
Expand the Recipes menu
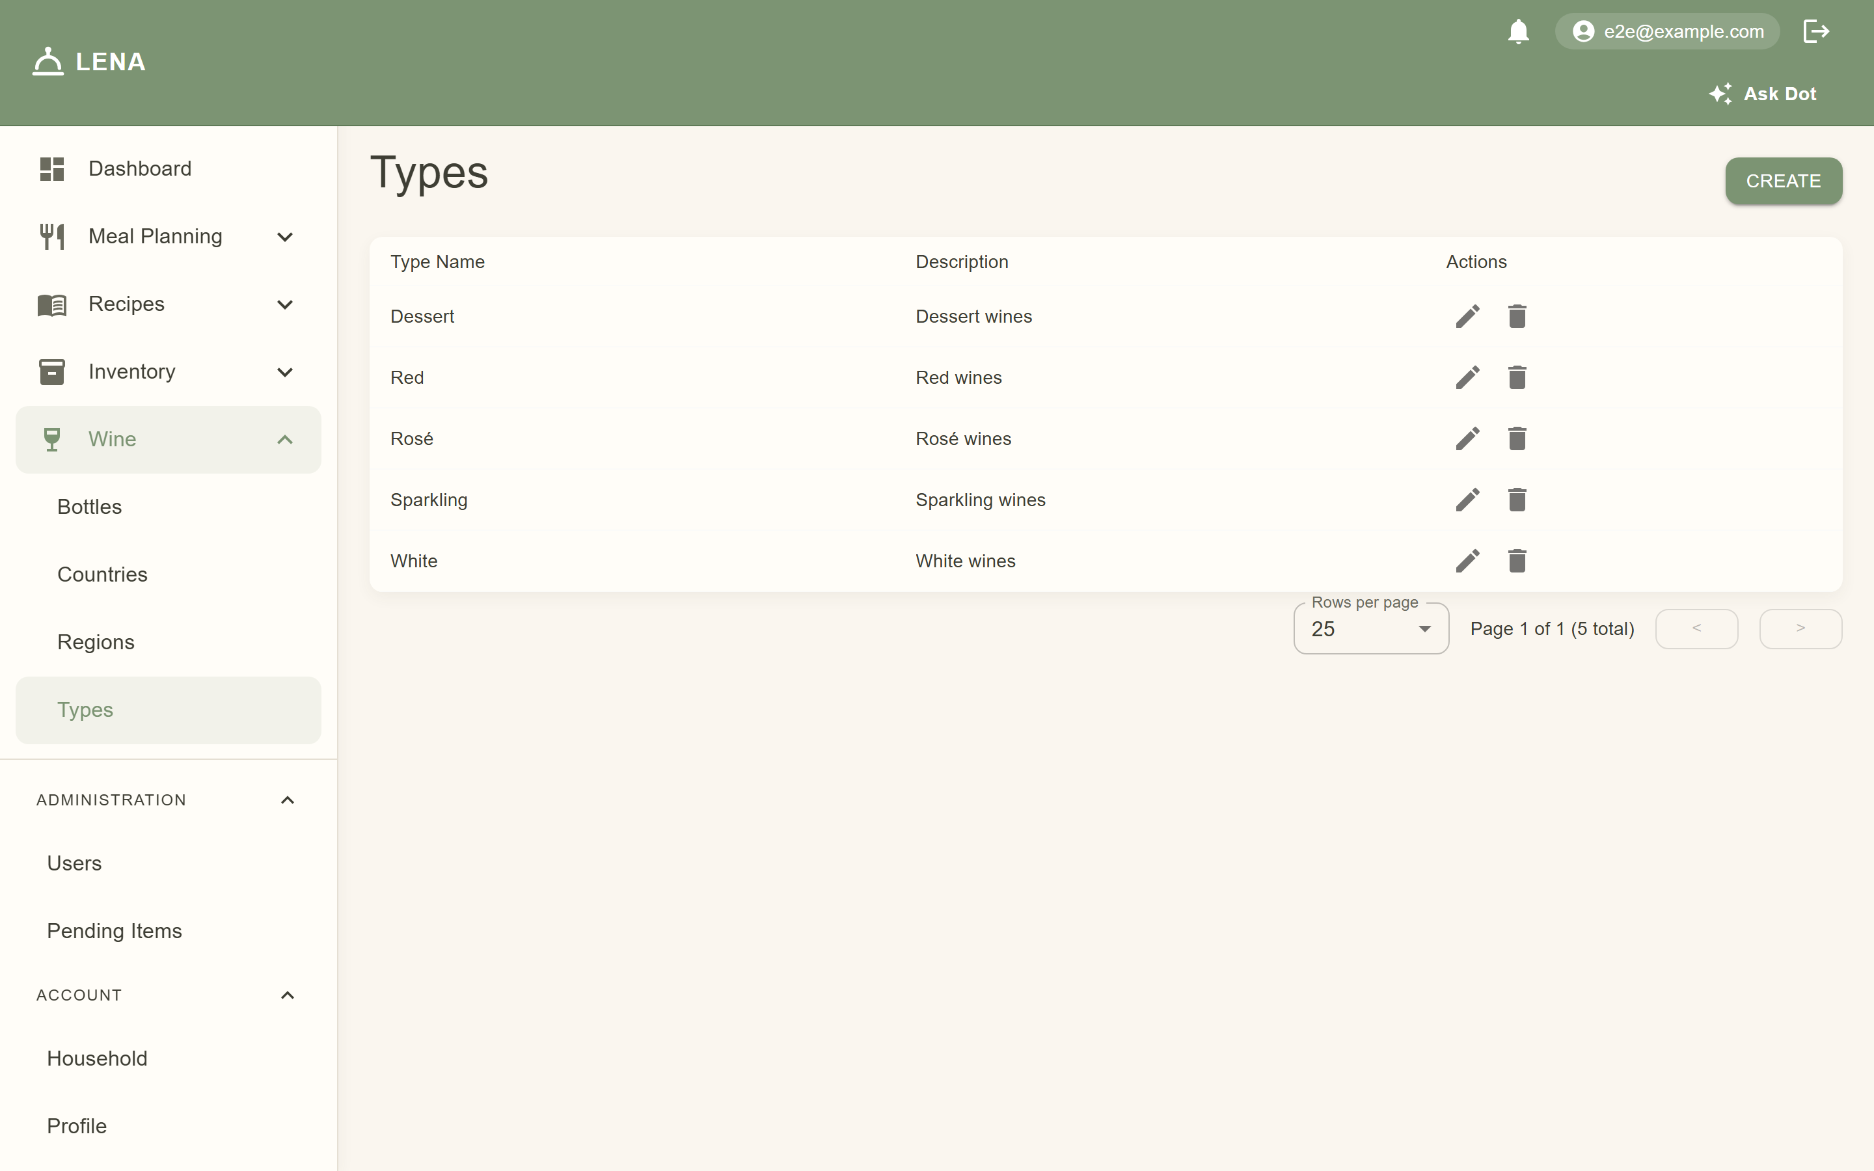click(168, 304)
